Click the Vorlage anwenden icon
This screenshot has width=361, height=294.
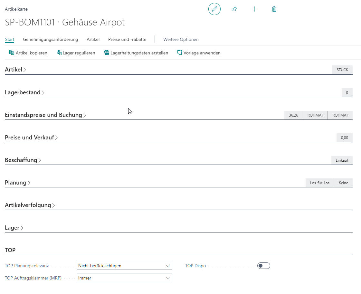pyautogui.click(x=180, y=53)
